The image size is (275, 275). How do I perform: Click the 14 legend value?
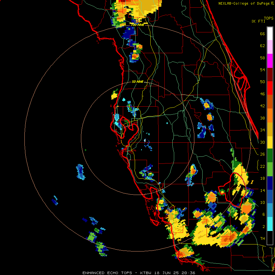coord(262,190)
